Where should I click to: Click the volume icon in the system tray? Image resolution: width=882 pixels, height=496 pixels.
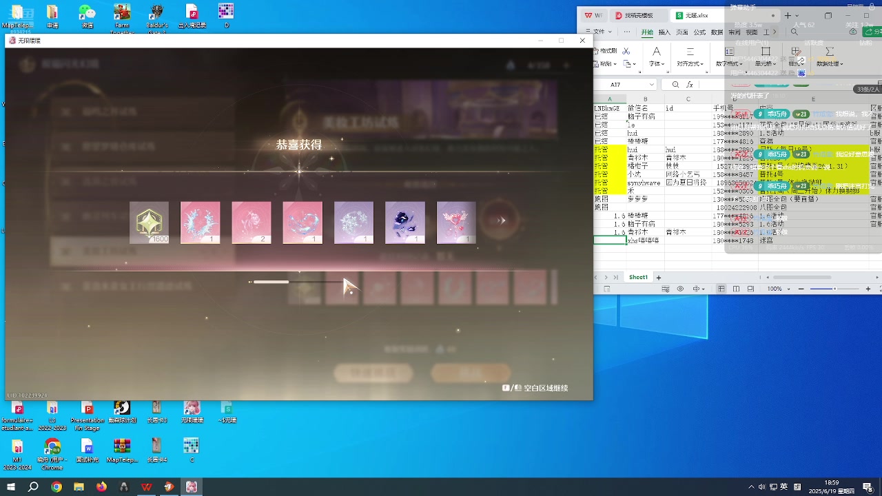click(x=761, y=486)
